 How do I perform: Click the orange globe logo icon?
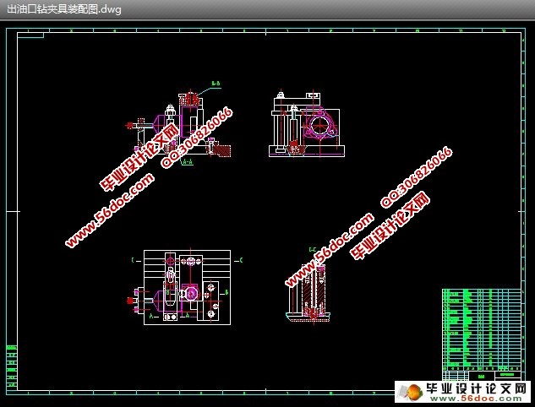point(410,393)
